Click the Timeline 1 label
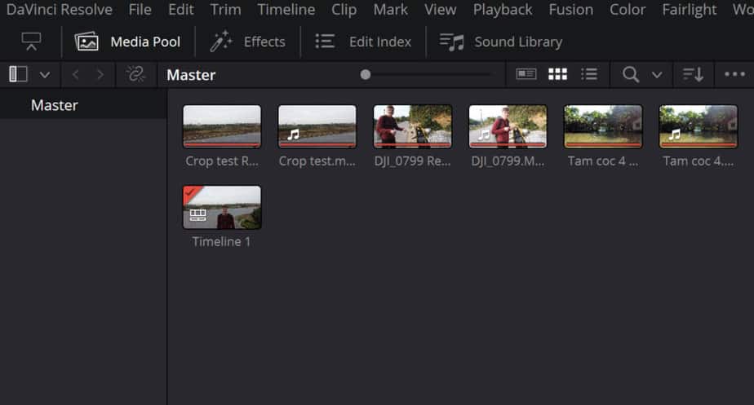 pyautogui.click(x=222, y=242)
